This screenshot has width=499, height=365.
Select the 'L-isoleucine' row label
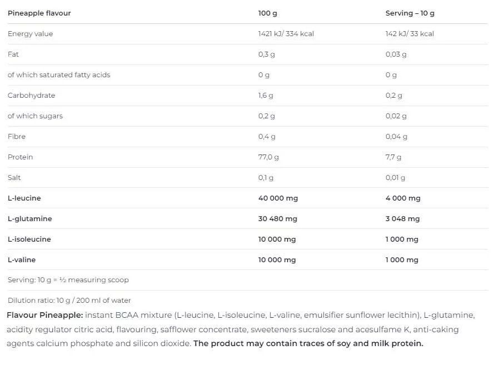(29, 239)
